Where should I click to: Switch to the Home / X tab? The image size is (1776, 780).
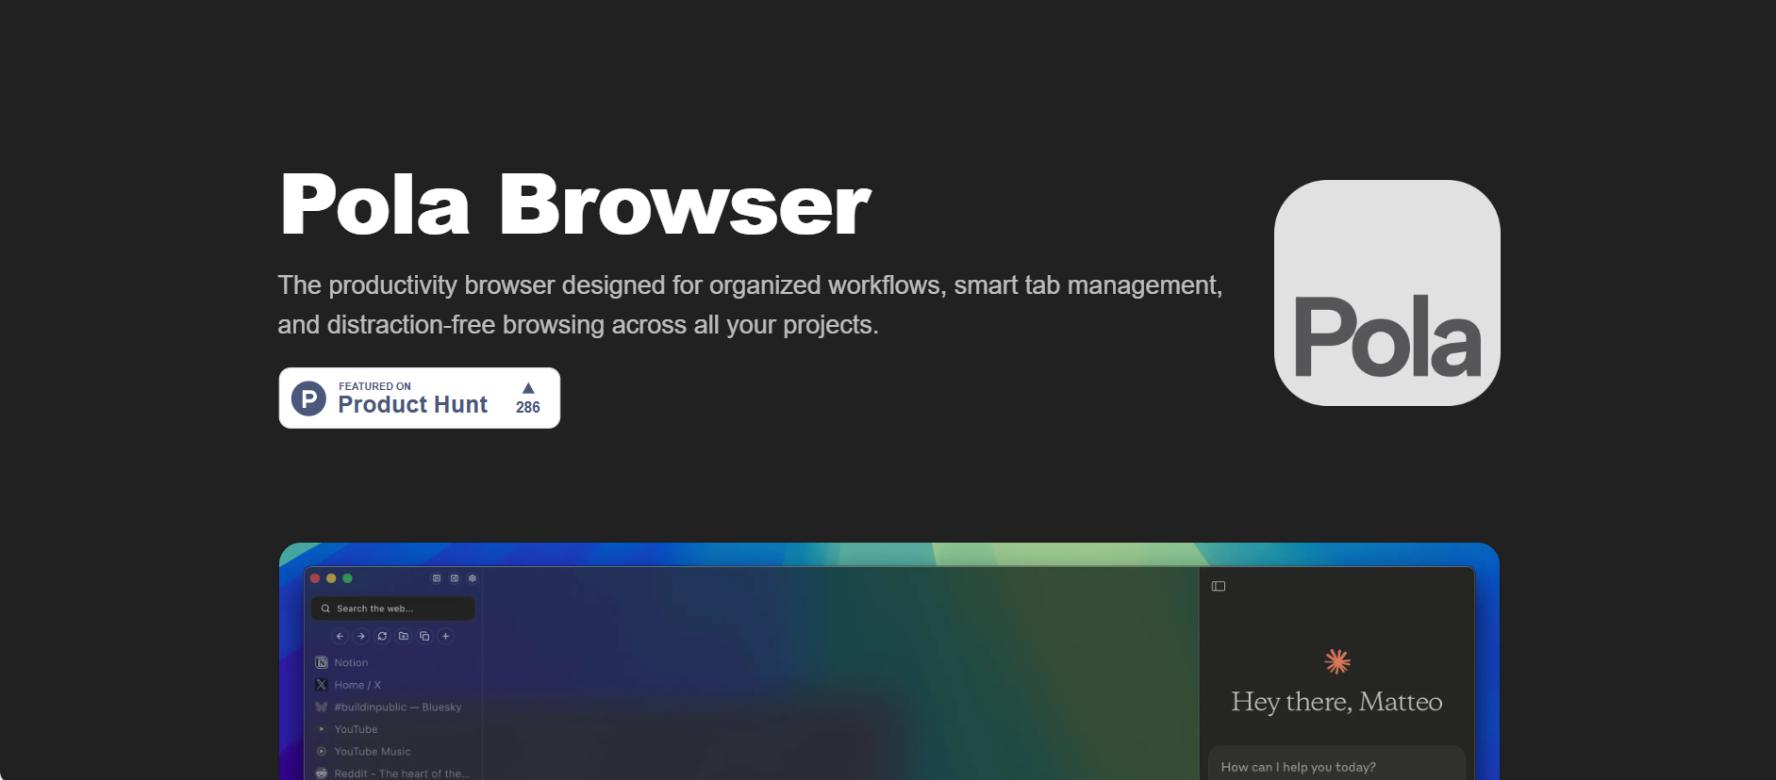coord(357,685)
